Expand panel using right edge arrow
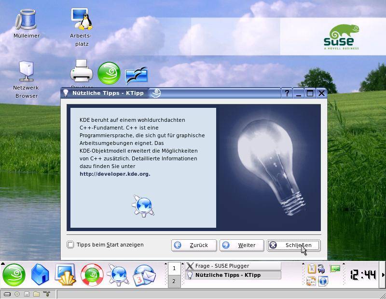Screen dimensions: 386x299 click(x=383, y=274)
